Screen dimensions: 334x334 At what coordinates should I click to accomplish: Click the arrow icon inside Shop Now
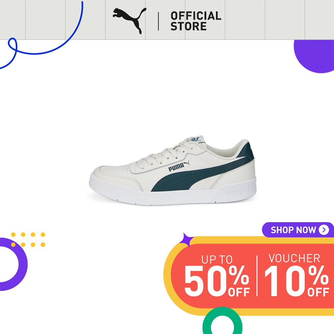324,230
